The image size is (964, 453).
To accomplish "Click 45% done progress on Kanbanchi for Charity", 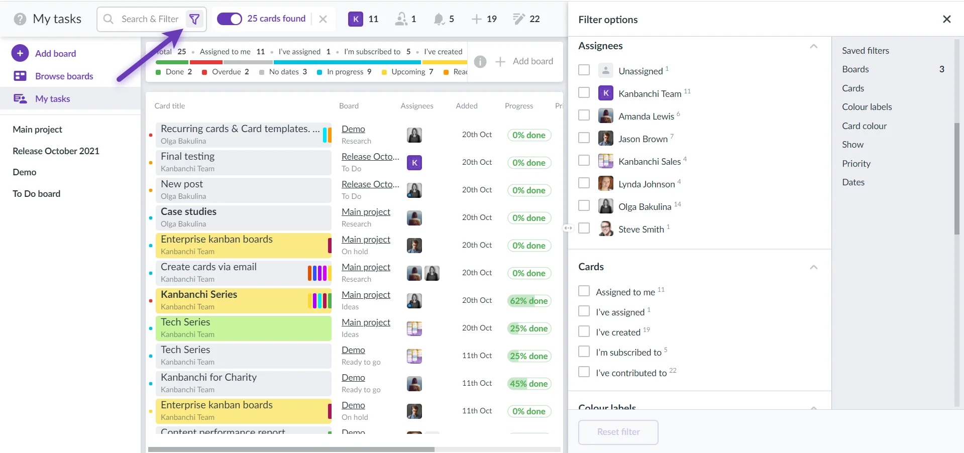I will click(529, 384).
